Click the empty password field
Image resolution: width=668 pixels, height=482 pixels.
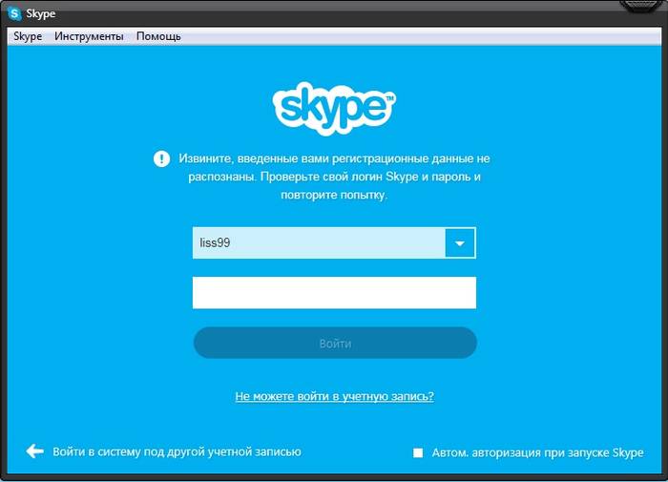(334, 292)
